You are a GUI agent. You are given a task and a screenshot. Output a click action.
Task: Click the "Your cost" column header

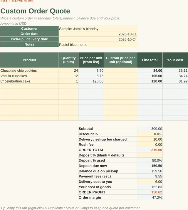(x=175, y=60)
